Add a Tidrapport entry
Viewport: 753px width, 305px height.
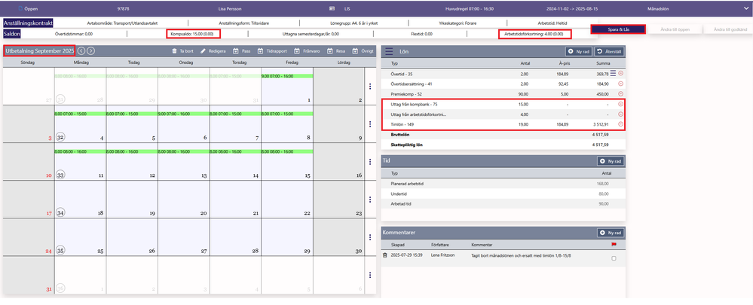(x=271, y=51)
